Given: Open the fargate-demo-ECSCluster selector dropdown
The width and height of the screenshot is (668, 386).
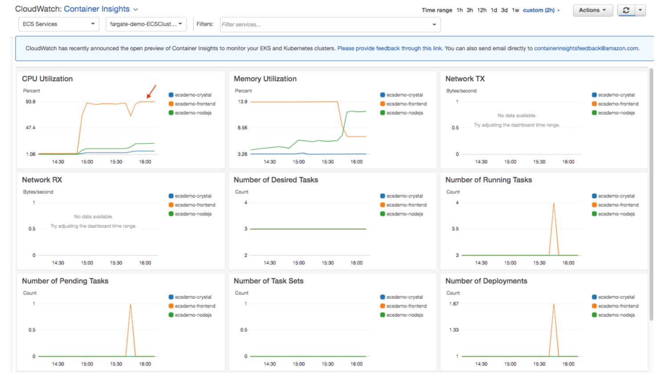Looking at the screenshot, I should point(146,24).
